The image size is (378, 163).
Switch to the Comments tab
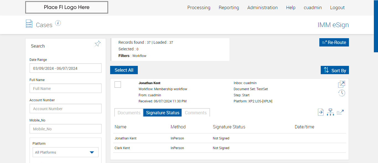196,113
